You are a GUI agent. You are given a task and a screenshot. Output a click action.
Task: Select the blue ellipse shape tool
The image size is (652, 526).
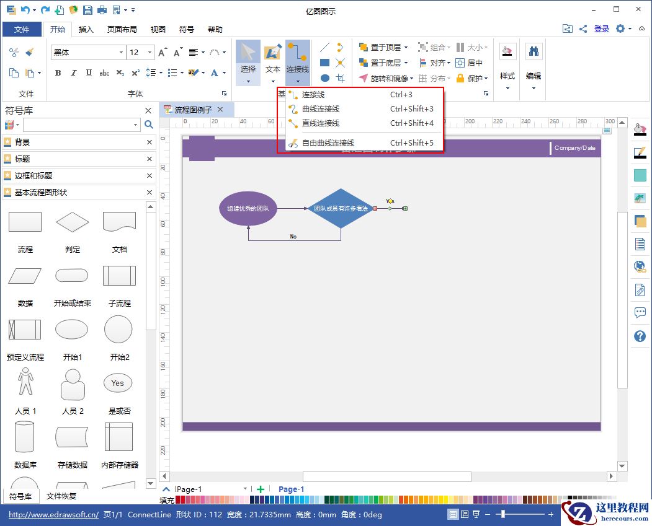click(324, 78)
